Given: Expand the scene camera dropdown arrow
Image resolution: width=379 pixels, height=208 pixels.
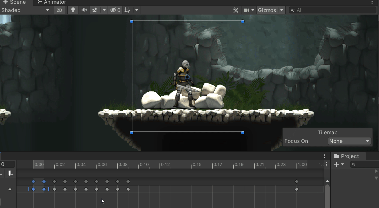Looking at the screenshot, I should pos(253,10).
